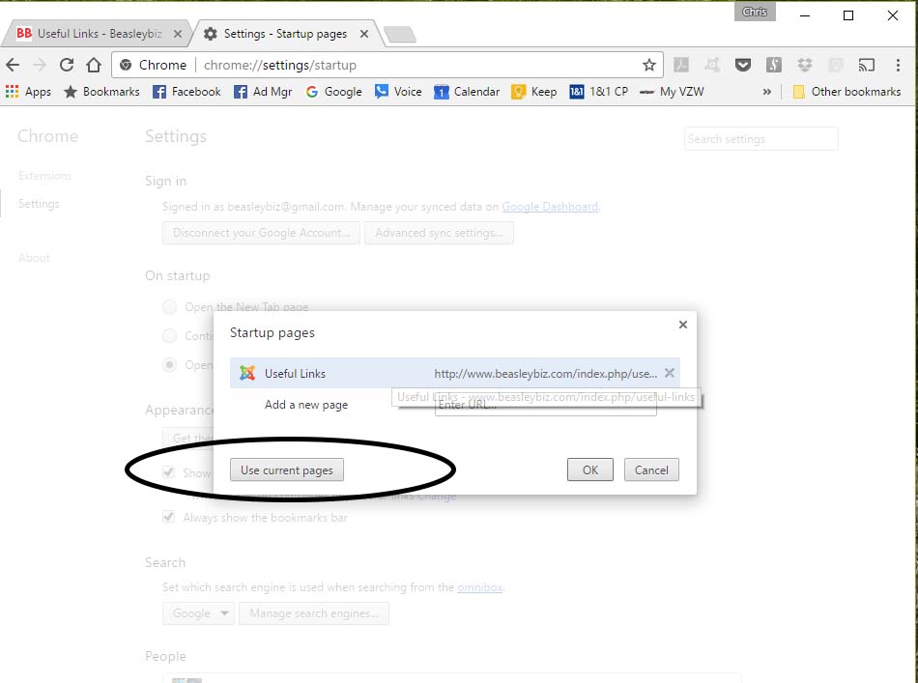
Task: Click the Use current pages button
Action: [x=285, y=470]
